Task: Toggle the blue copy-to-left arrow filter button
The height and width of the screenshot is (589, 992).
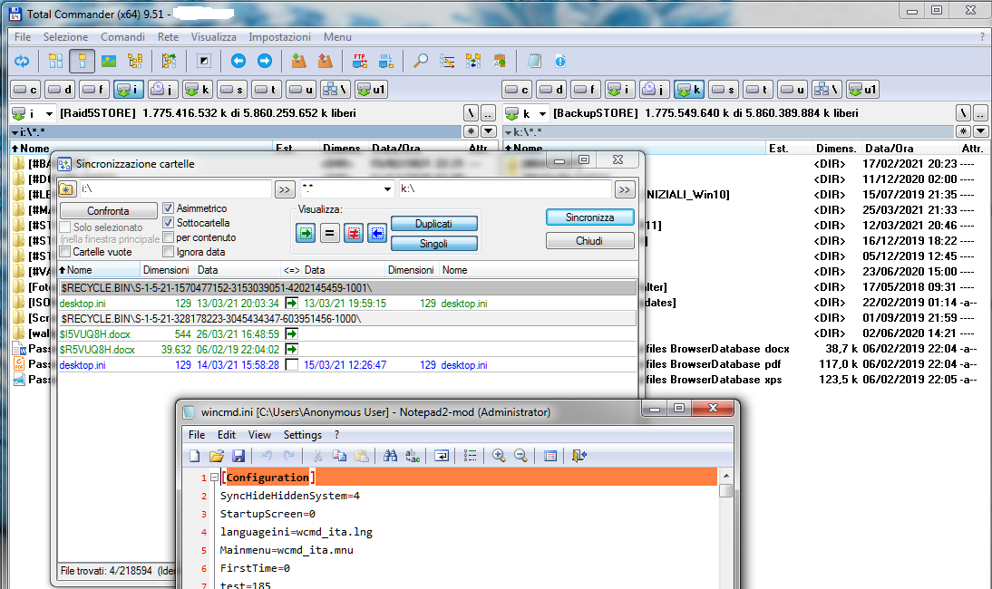Action: point(377,233)
